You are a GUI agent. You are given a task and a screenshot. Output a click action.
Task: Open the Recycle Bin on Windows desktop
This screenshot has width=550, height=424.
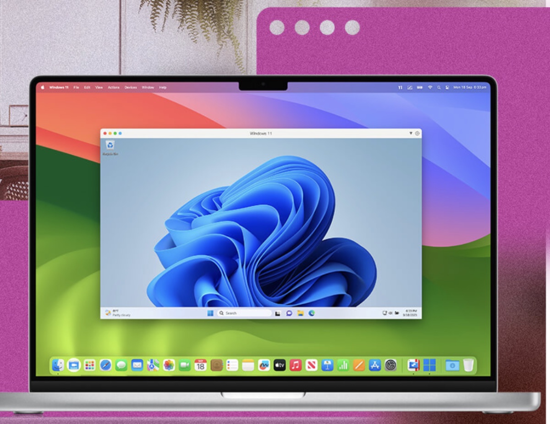(110, 146)
